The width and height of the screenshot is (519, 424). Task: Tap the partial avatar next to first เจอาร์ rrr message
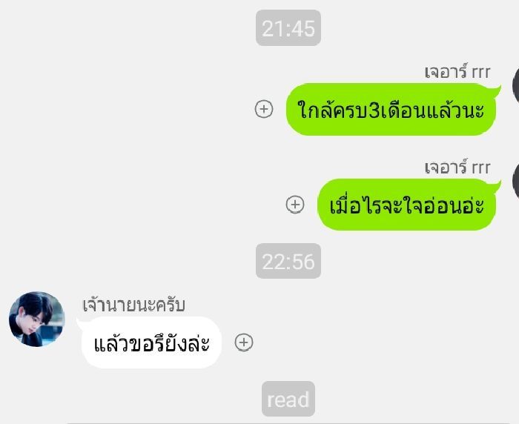coord(516,86)
